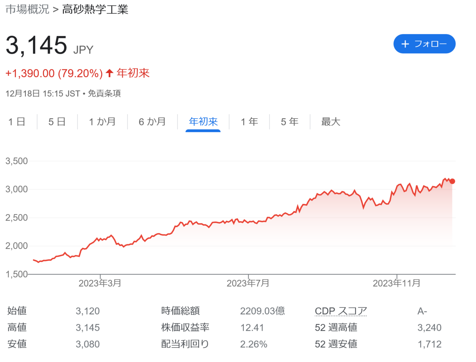Screen dimensions: 476x362
Task: Click the 始値 value 3,120
Action: [88, 311]
